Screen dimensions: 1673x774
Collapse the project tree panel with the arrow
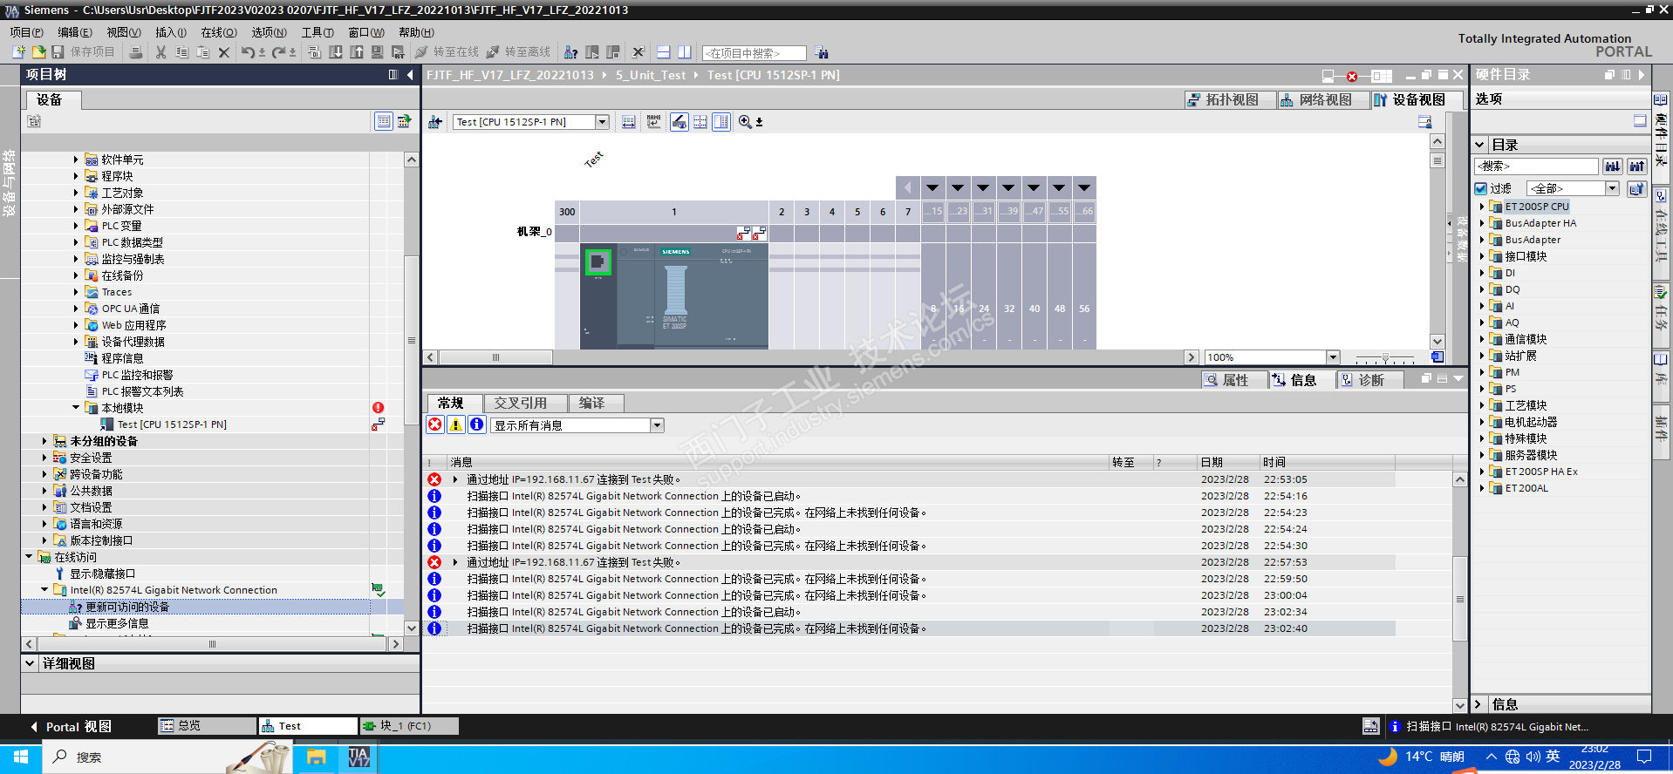[410, 75]
